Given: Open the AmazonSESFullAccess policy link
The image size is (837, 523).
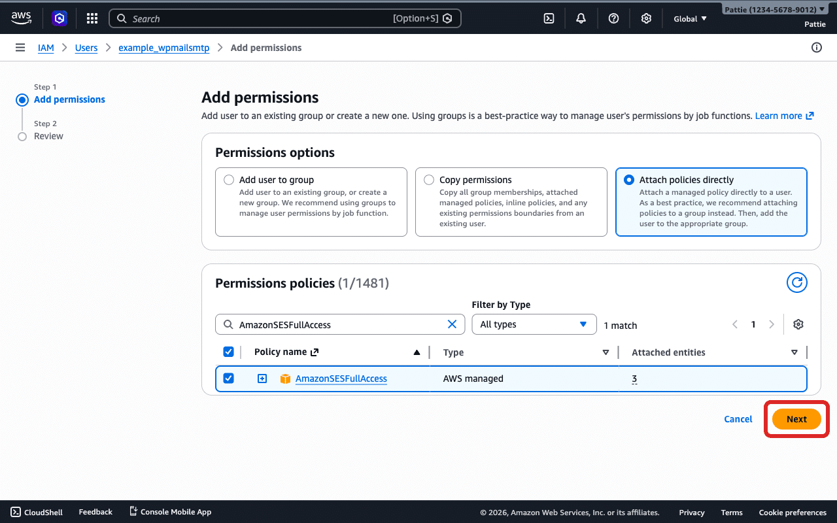Looking at the screenshot, I should coord(341,379).
